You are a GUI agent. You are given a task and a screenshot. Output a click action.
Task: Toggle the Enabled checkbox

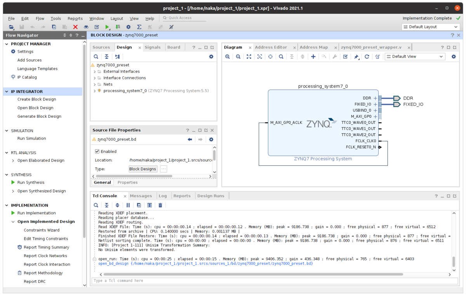click(x=97, y=151)
